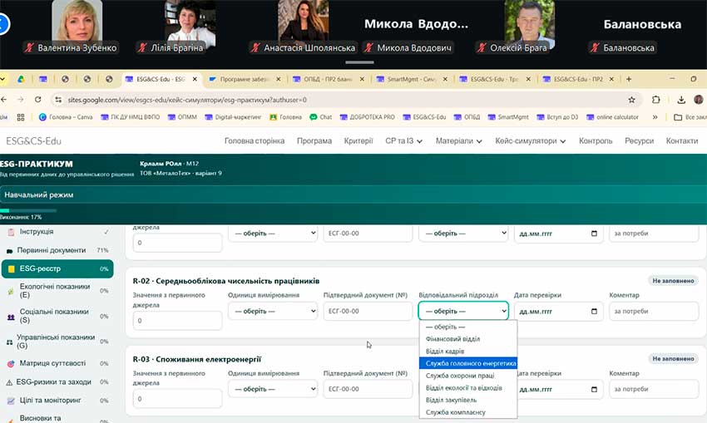Choose Служба комплаєнсу option
Viewport: 707px width, 423px height.
tap(468, 411)
